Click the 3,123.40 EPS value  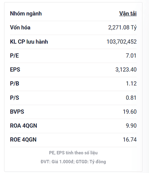click(x=126, y=70)
